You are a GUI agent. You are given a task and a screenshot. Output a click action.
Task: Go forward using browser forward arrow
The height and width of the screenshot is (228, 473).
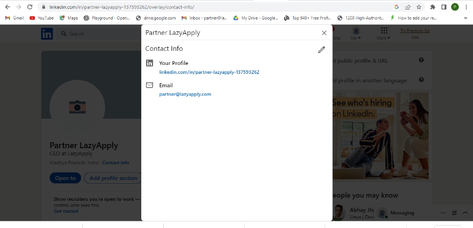(x=18, y=6)
